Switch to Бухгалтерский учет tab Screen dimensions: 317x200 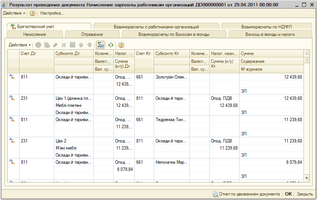49,27
